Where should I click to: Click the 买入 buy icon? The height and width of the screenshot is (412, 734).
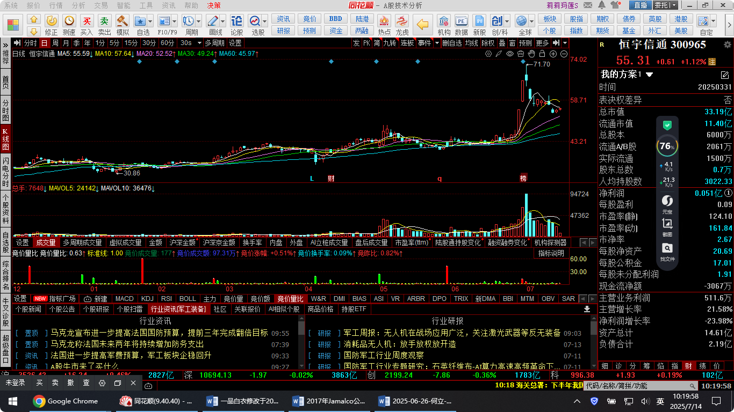pos(87,21)
